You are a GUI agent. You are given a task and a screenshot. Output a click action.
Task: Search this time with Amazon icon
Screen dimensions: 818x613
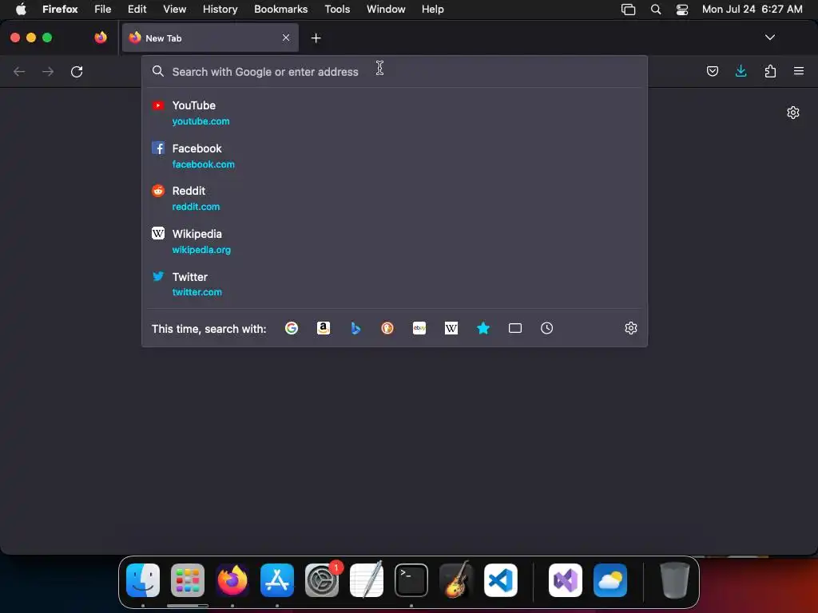324,328
